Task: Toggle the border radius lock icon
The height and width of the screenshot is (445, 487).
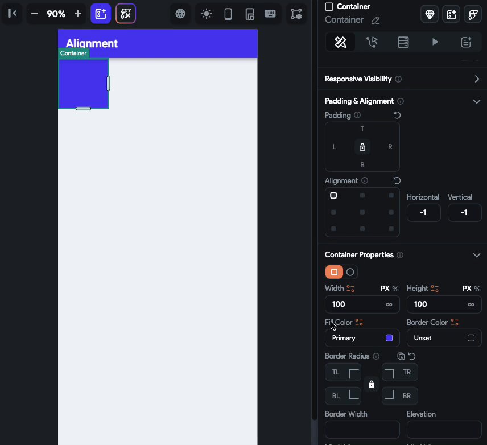Action: [371, 385]
